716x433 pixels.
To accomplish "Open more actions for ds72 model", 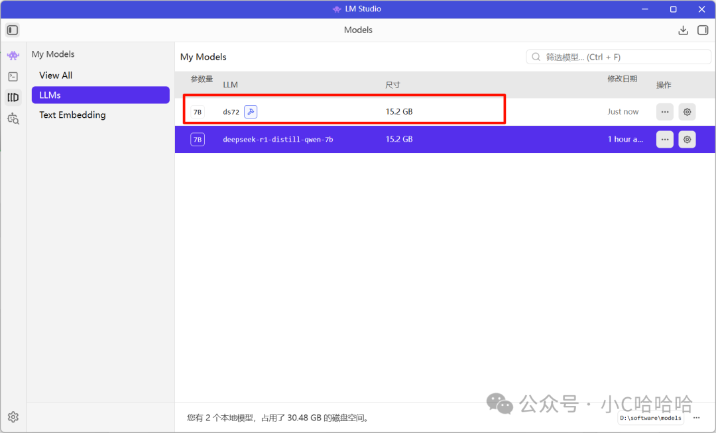I will (665, 112).
